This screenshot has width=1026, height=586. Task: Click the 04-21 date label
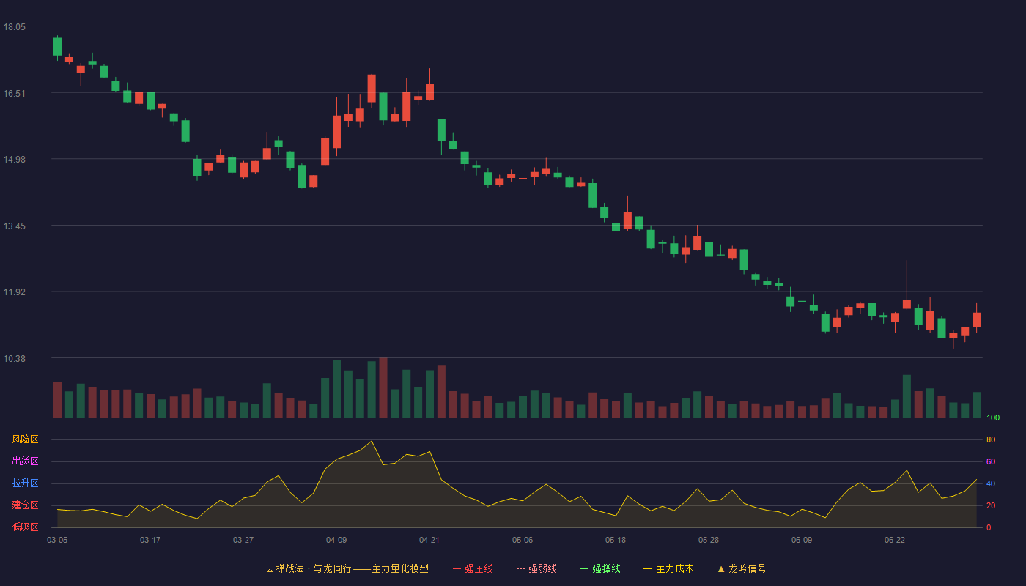pyautogui.click(x=429, y=540)
